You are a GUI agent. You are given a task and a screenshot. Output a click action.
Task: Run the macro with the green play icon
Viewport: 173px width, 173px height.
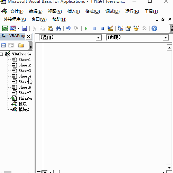tap(86, 28)
